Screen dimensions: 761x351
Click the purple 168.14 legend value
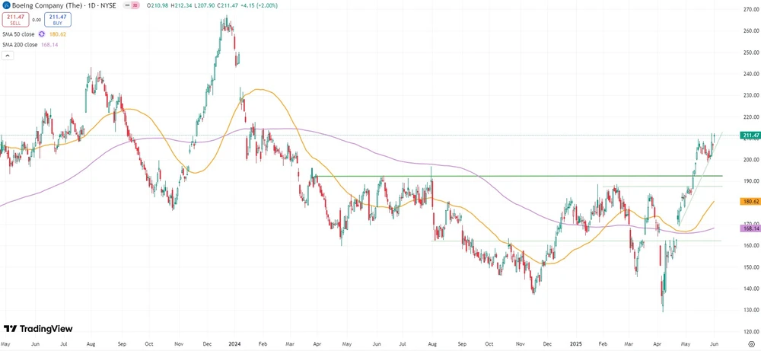(49, 45)
